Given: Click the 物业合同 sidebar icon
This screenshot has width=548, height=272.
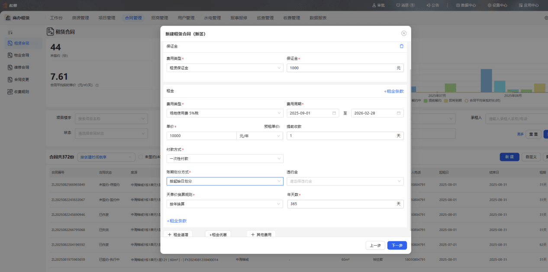Looking at the screenshot, I should pos(10,55).
